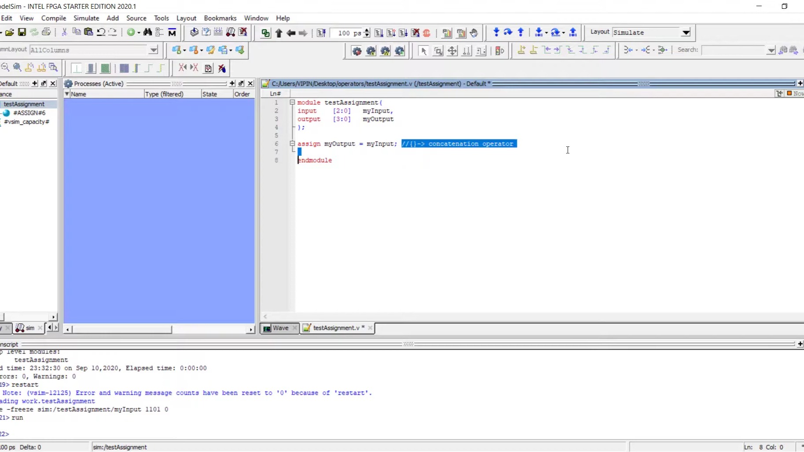Close the Wave tab

coord(295,328)
